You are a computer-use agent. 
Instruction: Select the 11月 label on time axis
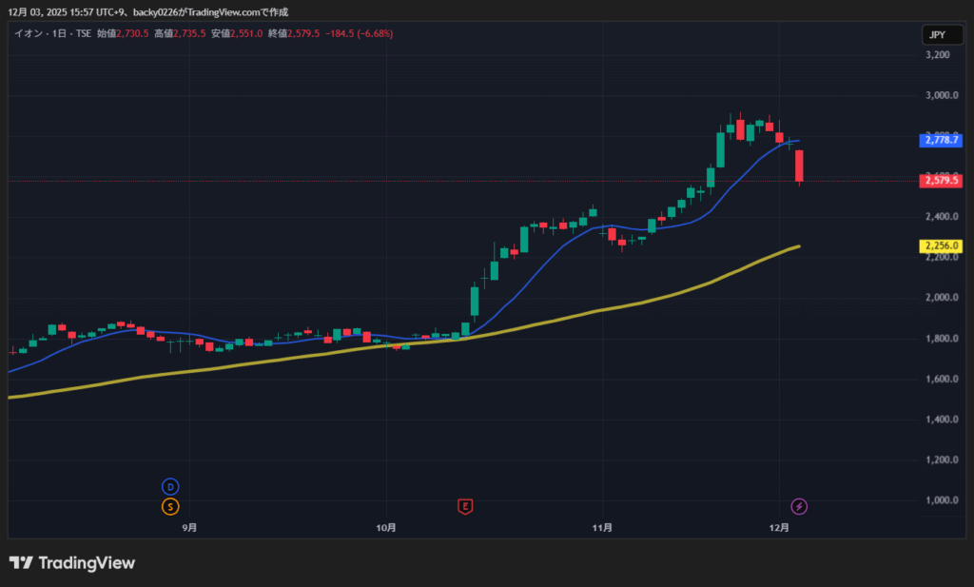click(x=601, y=527)
